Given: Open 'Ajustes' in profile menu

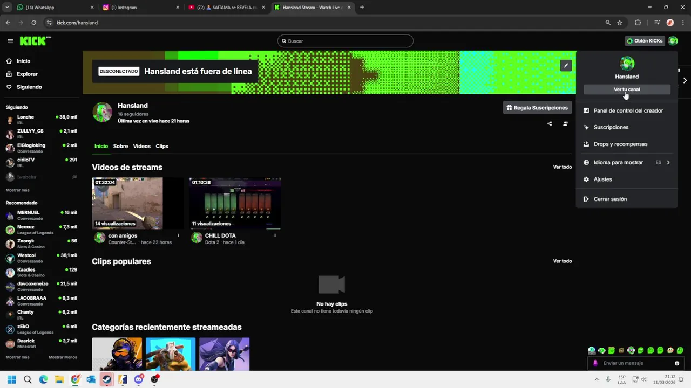Looking at the screenshot, I should pyautogui.click(x=627, y=179).
